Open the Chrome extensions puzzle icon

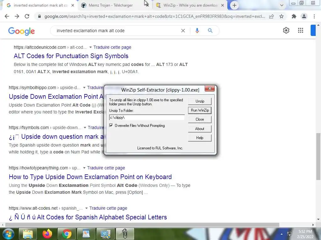pyautogui.click(x=294, y=16)
